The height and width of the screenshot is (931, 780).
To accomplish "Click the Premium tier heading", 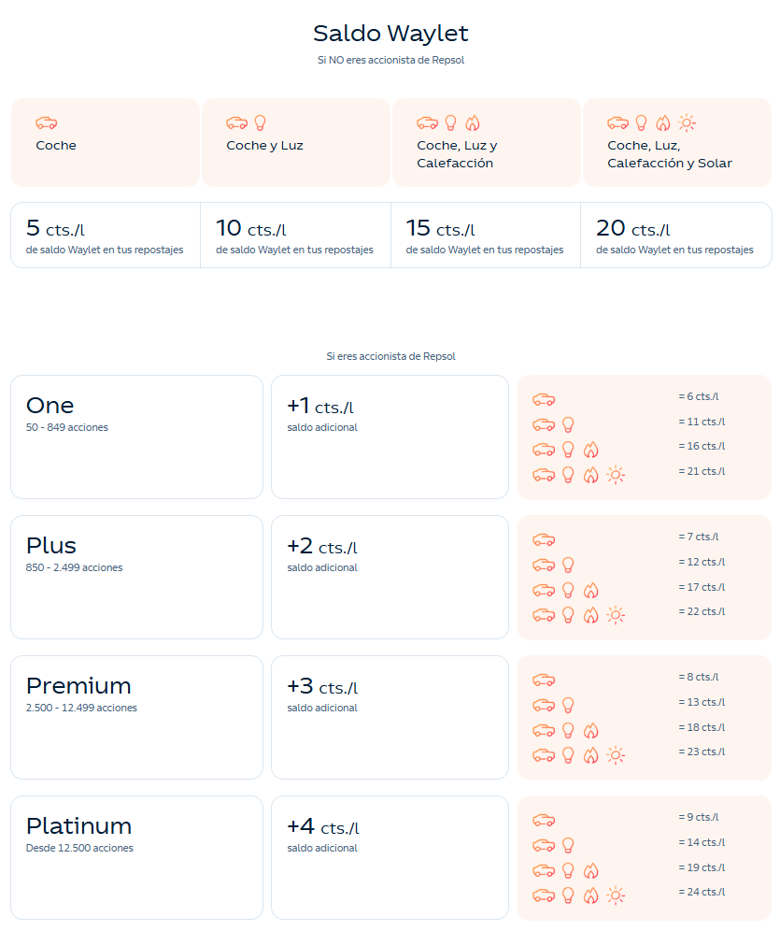I will coord(78,685).
